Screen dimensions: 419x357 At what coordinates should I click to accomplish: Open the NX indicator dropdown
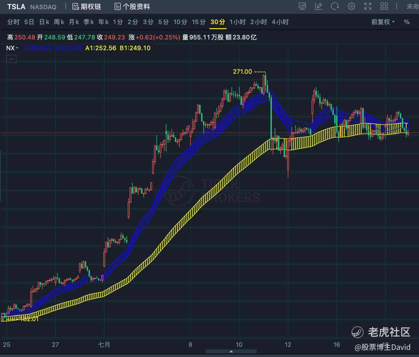12,48
